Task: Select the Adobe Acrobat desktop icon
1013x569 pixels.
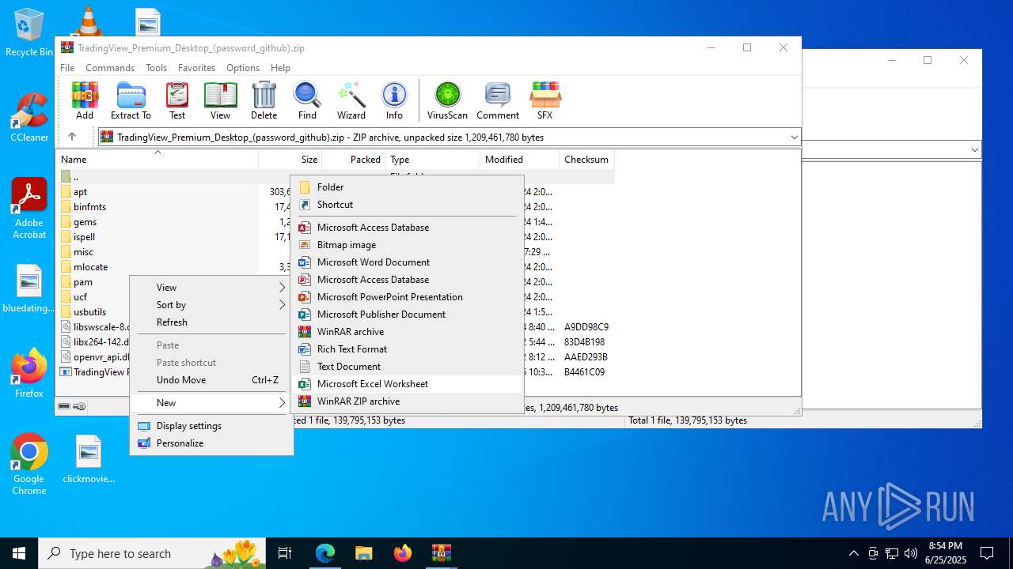Action: (x=29, y=209)
